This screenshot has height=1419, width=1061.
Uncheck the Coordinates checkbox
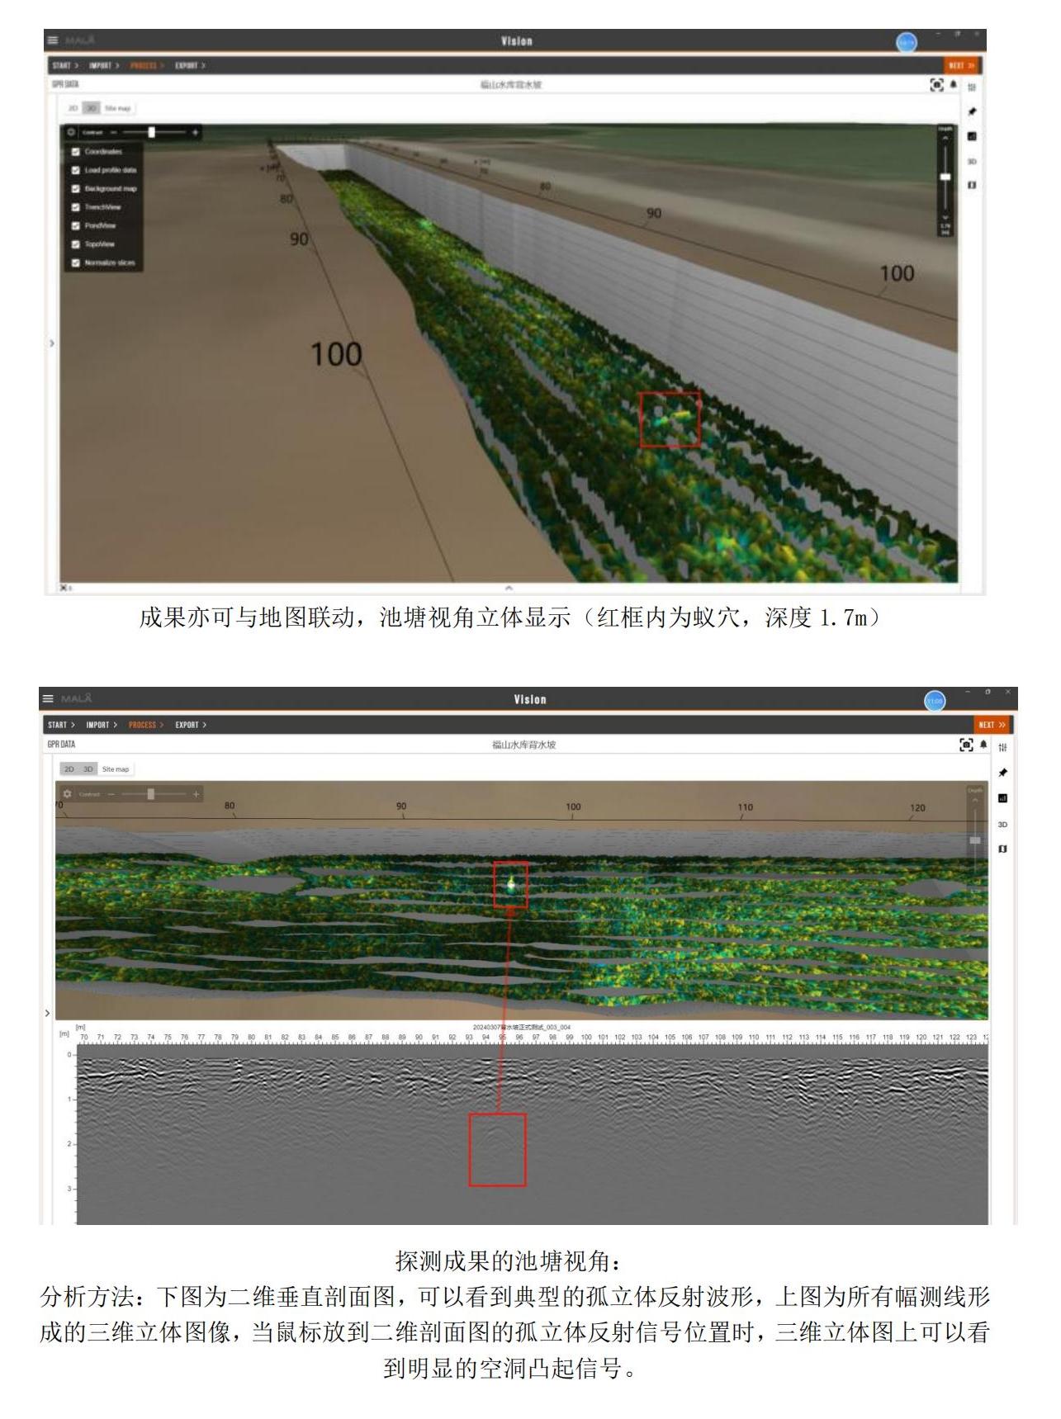pyautogui.click(x=76, y=152)
